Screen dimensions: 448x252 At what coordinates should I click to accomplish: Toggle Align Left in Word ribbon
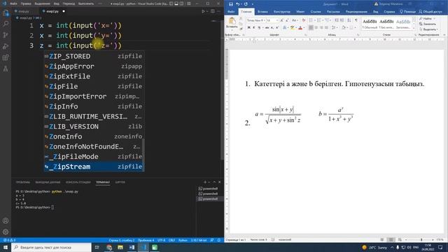(311, 27)
